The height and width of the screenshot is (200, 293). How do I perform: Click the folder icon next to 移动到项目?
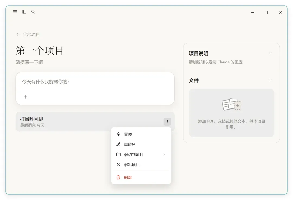click(x=119, y=154)
